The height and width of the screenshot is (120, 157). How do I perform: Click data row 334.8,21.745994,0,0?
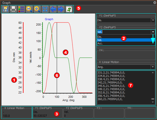point(111,76)
